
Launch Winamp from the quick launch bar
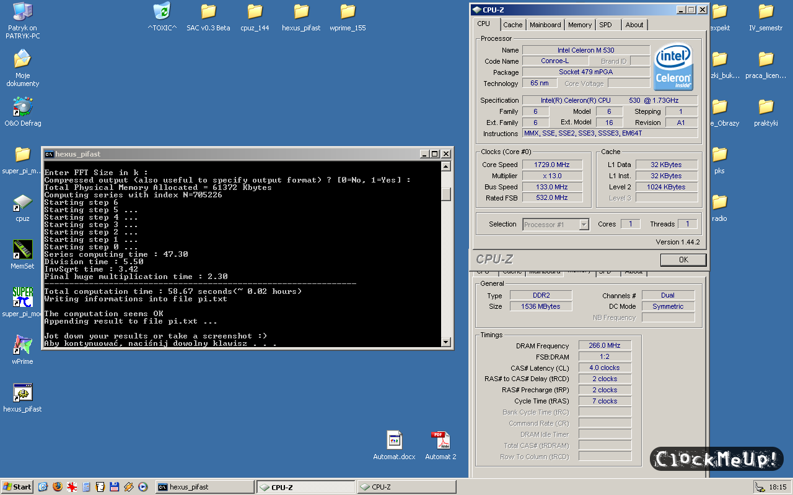[x=129, y=487]
